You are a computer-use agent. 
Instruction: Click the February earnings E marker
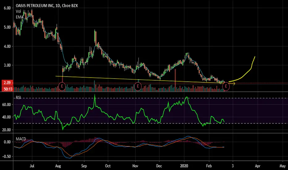[226, 86]
